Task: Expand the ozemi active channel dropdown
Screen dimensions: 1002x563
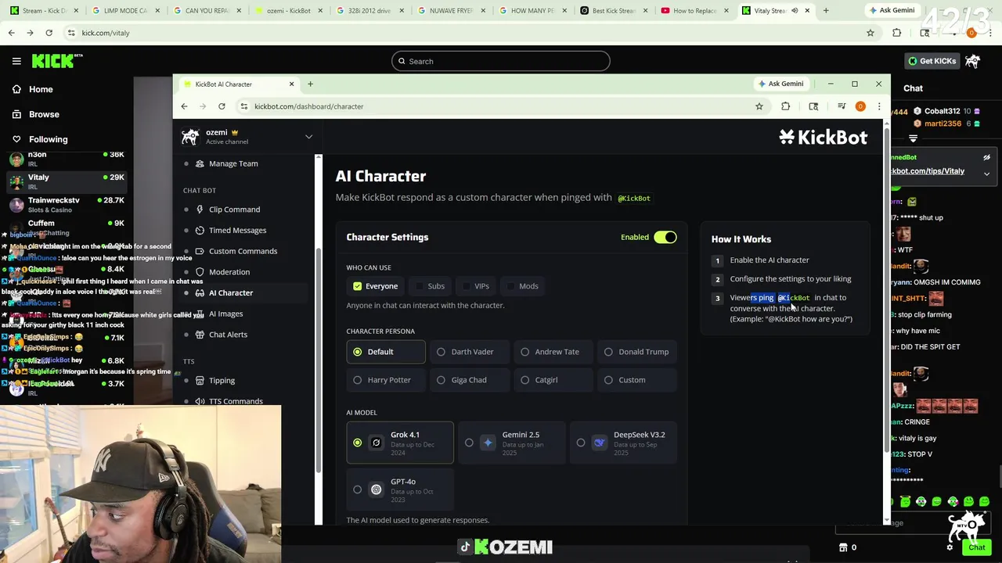Action: (x=308, y=137)
